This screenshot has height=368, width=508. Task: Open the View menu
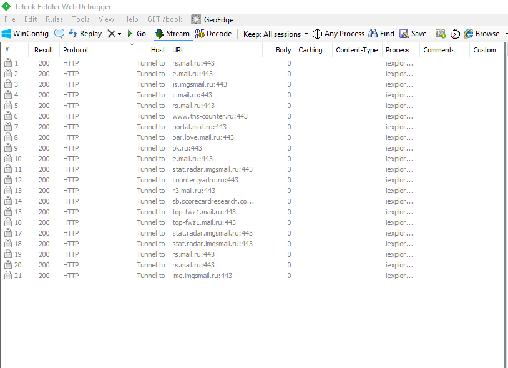(x=106, y=19)
